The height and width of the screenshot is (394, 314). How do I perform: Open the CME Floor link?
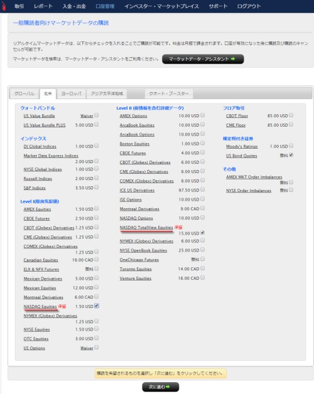click(235, 125)
